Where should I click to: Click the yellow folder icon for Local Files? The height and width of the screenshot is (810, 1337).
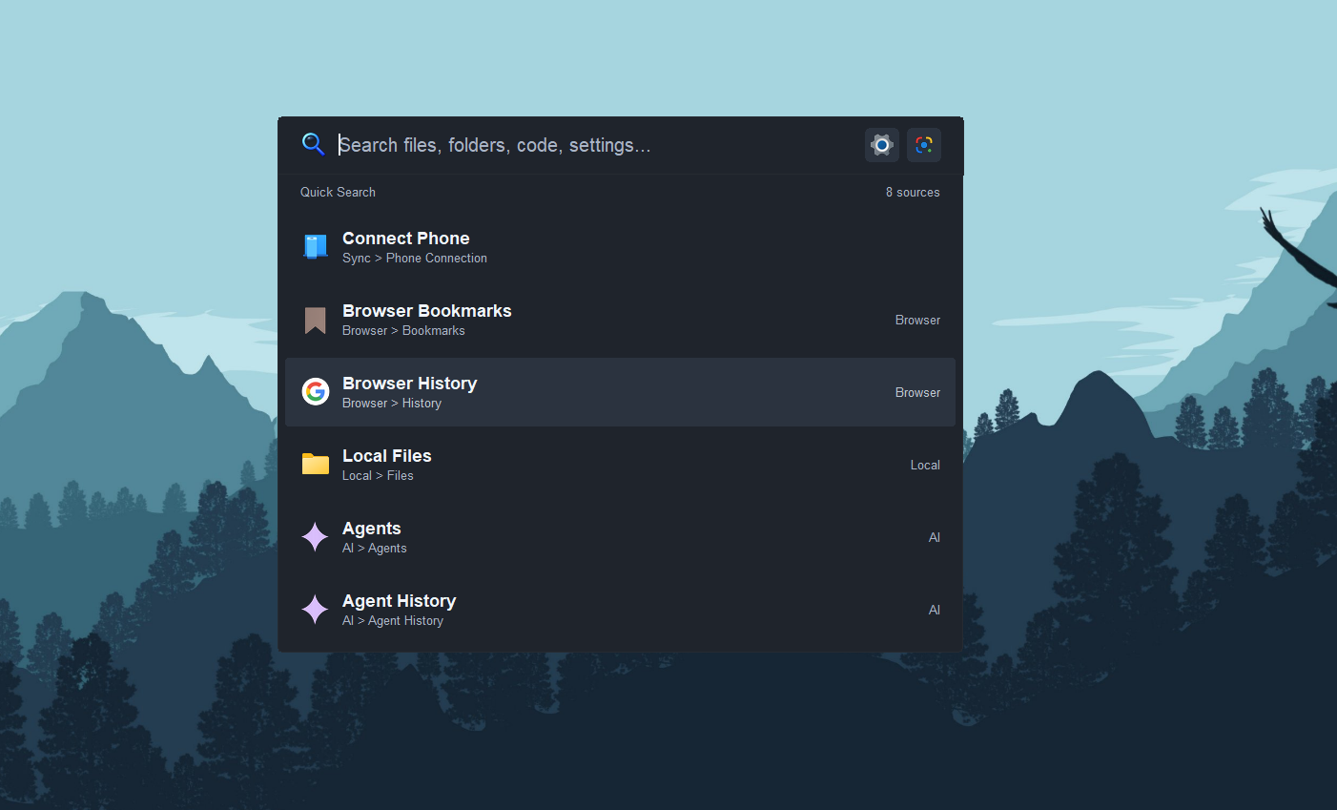coord(316,464)
